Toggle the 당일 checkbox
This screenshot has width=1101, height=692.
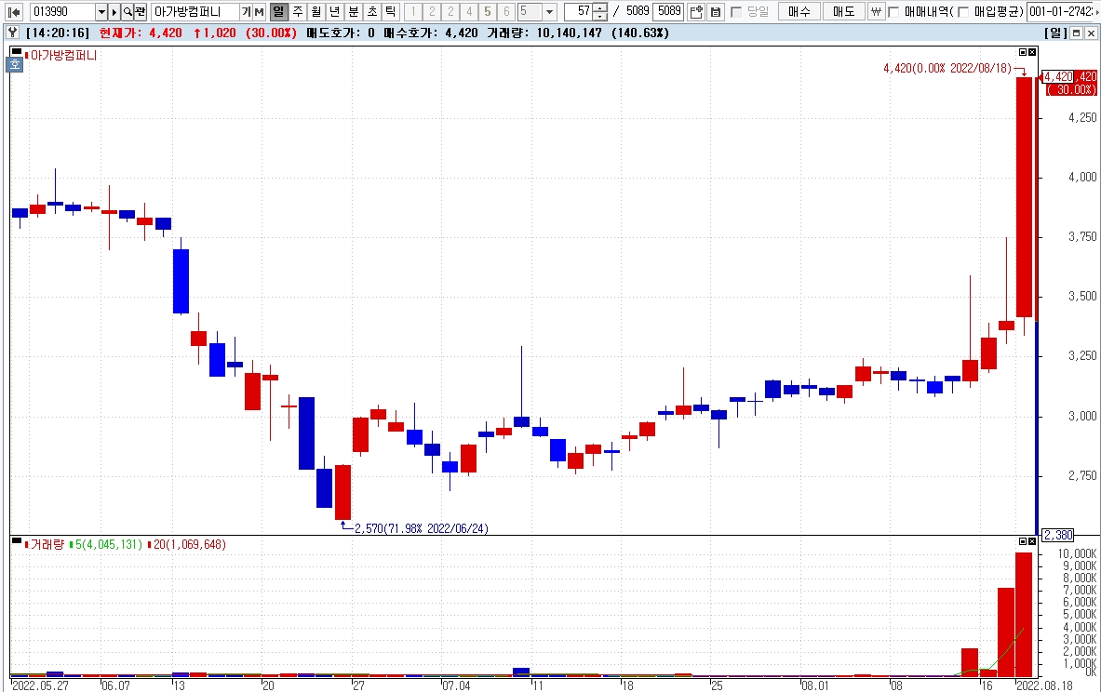coord(736,12)
